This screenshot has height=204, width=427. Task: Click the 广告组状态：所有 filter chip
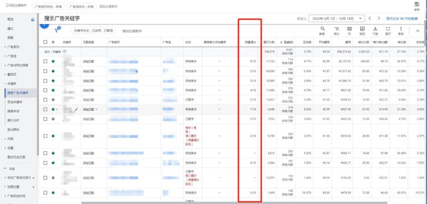82,6
